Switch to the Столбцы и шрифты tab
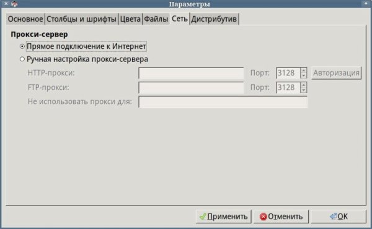Screen dimensions: 372x229 point(81,19)
